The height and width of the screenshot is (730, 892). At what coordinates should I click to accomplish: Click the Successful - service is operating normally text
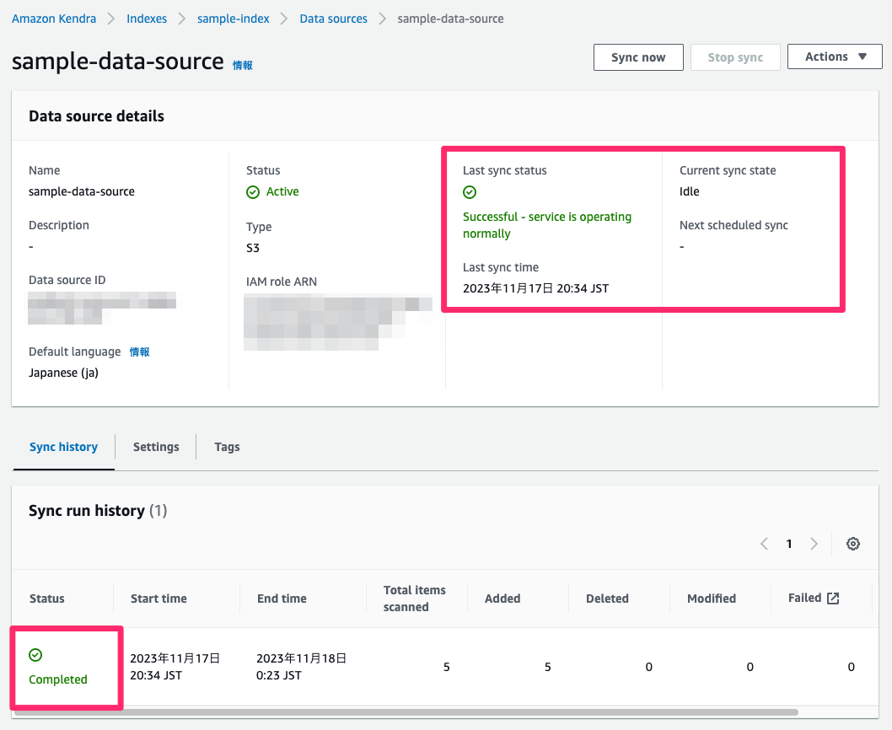(x=547, y=225)
